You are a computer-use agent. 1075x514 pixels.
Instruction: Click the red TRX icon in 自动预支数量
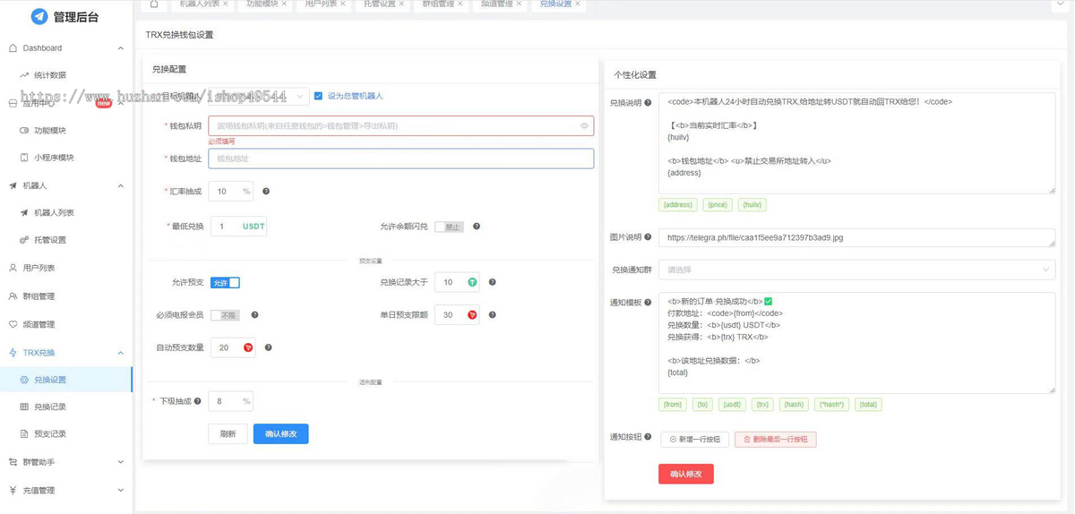[x=248, y=347]
